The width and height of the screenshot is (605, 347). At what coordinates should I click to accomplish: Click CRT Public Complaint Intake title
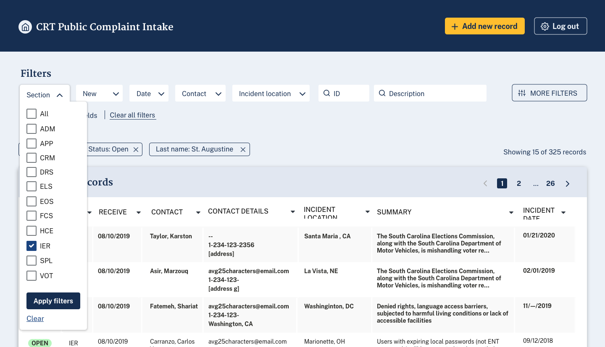tap(105, 27)
